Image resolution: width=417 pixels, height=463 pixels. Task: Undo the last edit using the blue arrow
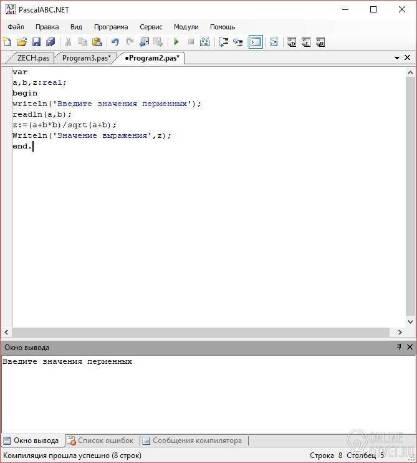pyautogui.click(x=115, y=42)
